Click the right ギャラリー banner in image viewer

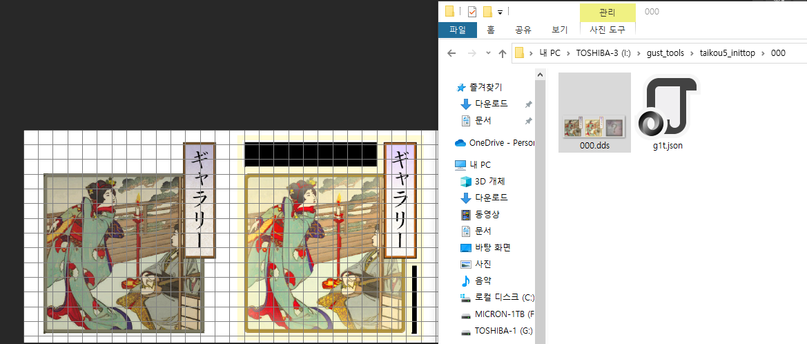tap(400, 201)
